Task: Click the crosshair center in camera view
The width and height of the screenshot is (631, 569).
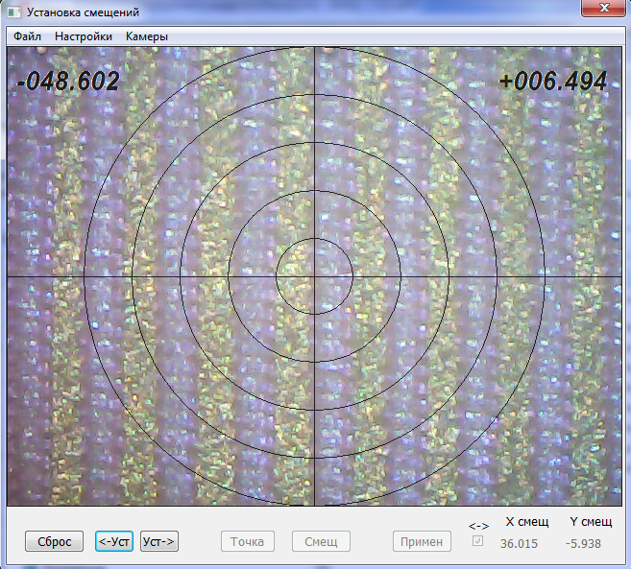Action: coord(314,276)
